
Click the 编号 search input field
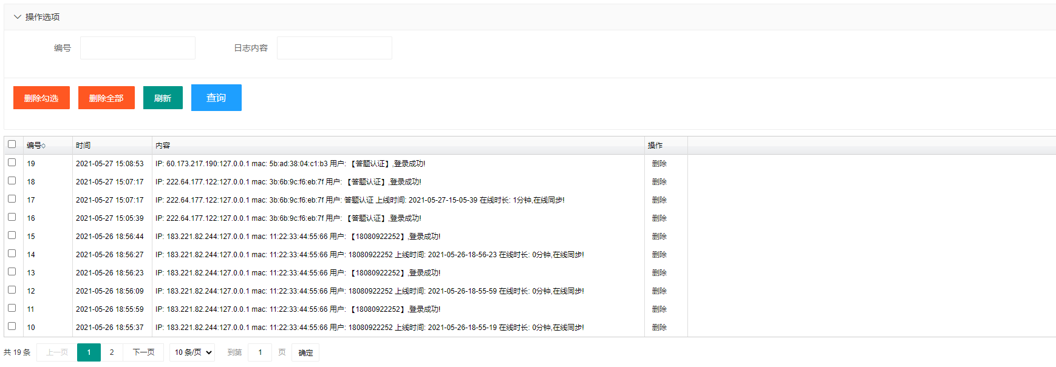coord(138,48)
